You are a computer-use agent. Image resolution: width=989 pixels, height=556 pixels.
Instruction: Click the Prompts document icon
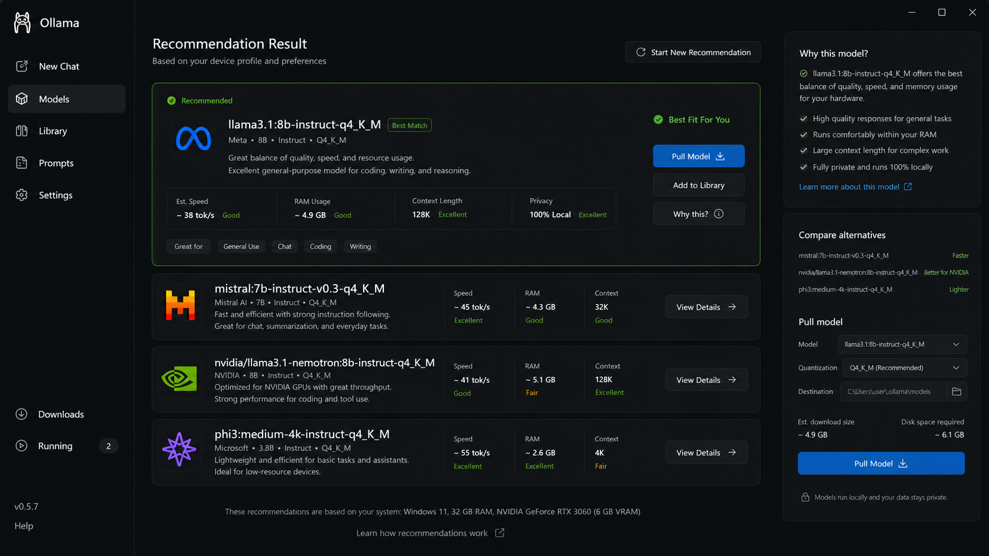[22, 162]
